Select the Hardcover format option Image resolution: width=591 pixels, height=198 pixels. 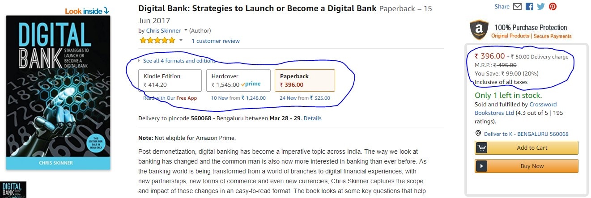(x=238, y=80)
